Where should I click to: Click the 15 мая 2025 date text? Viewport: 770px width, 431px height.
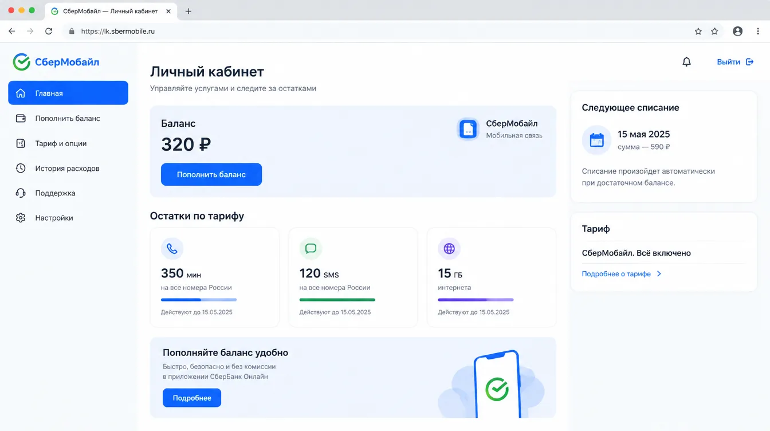click(x=643, y=134)
